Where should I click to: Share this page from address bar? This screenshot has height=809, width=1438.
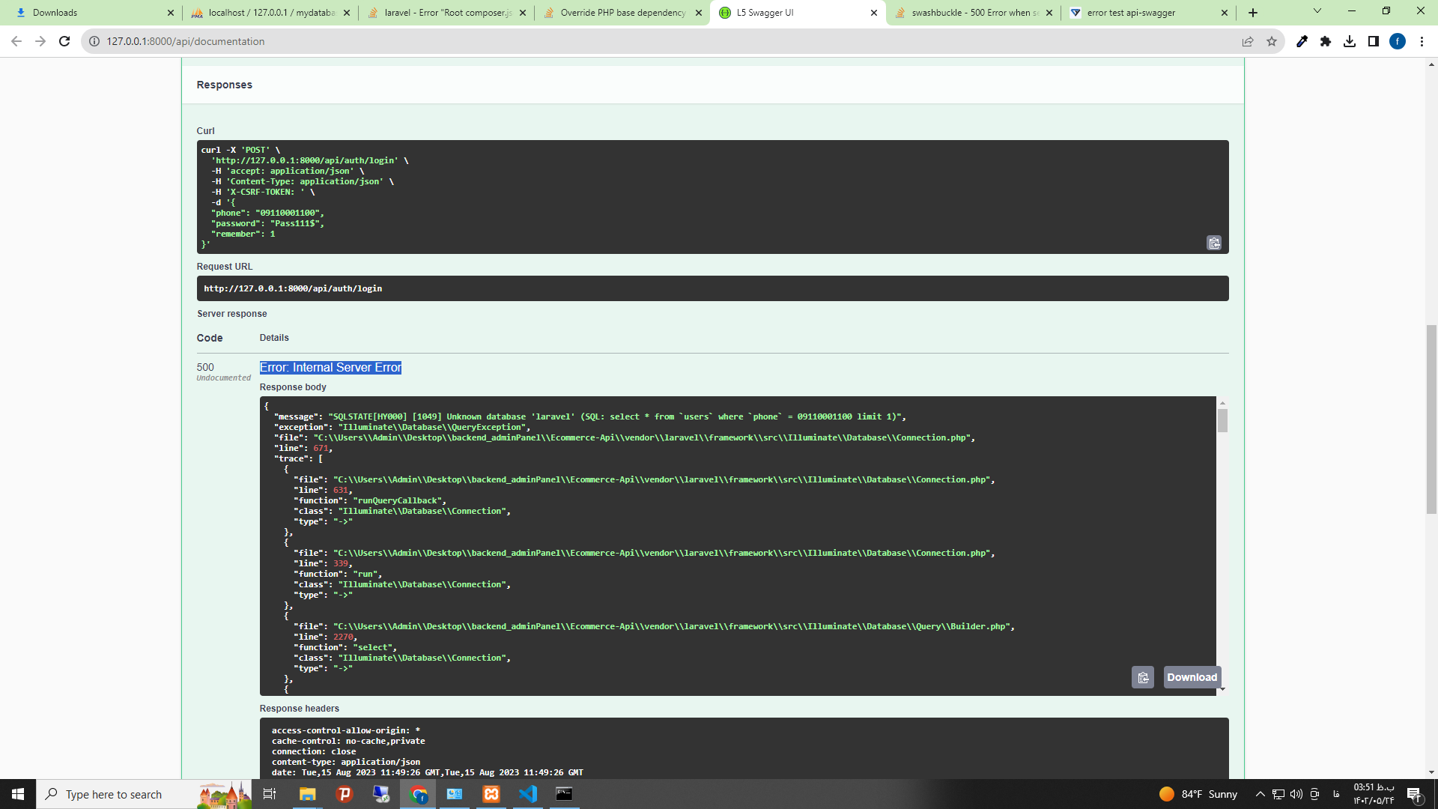tap(1247, 41)
